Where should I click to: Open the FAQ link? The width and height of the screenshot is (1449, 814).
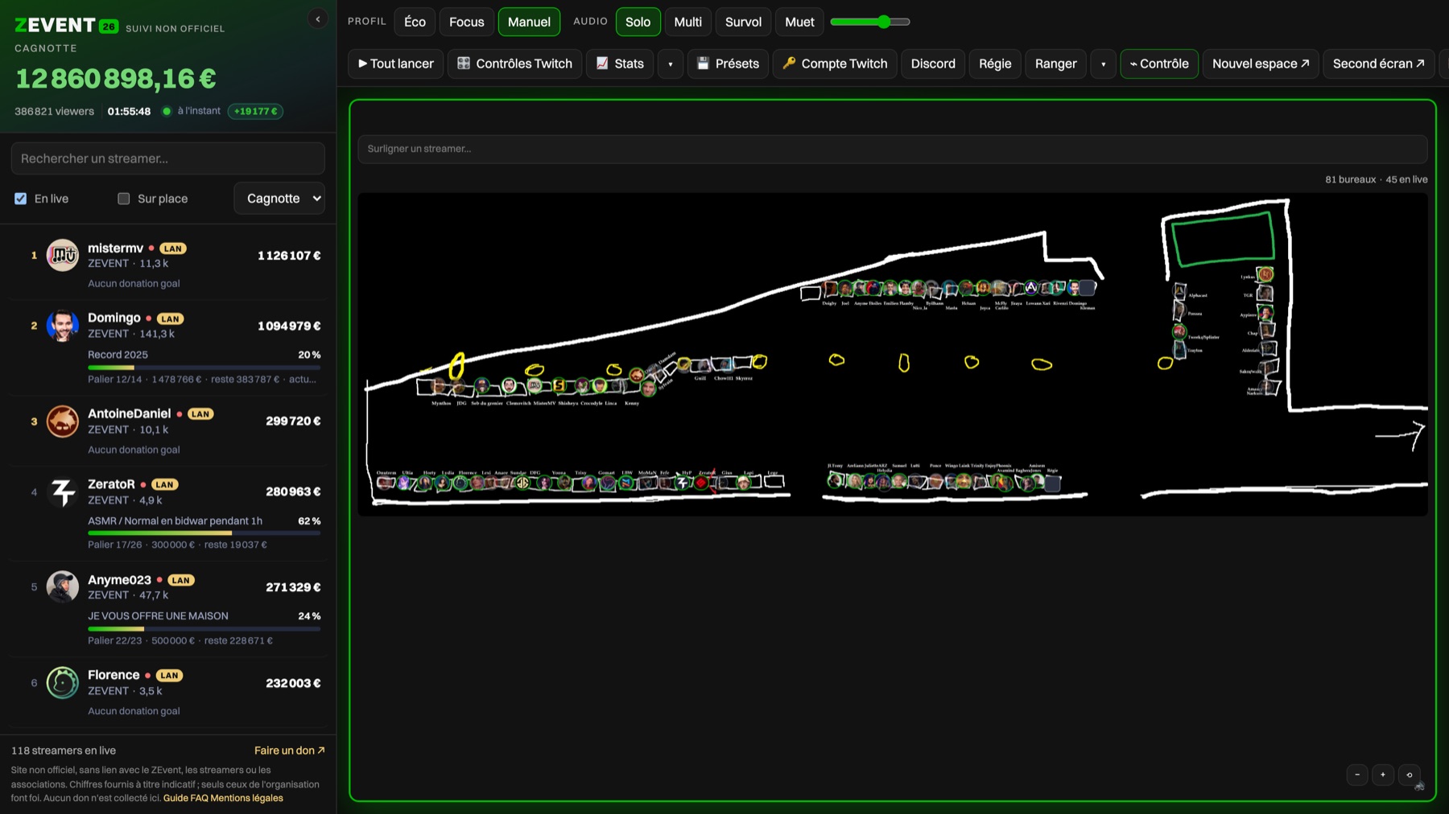[200, 798]
